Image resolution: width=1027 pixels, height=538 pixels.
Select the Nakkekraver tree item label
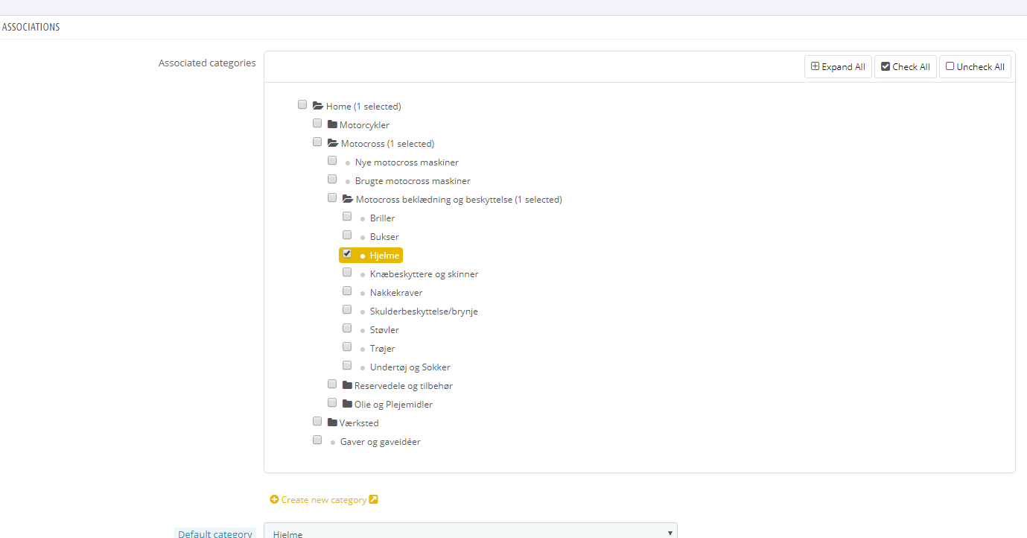point(395,293)
